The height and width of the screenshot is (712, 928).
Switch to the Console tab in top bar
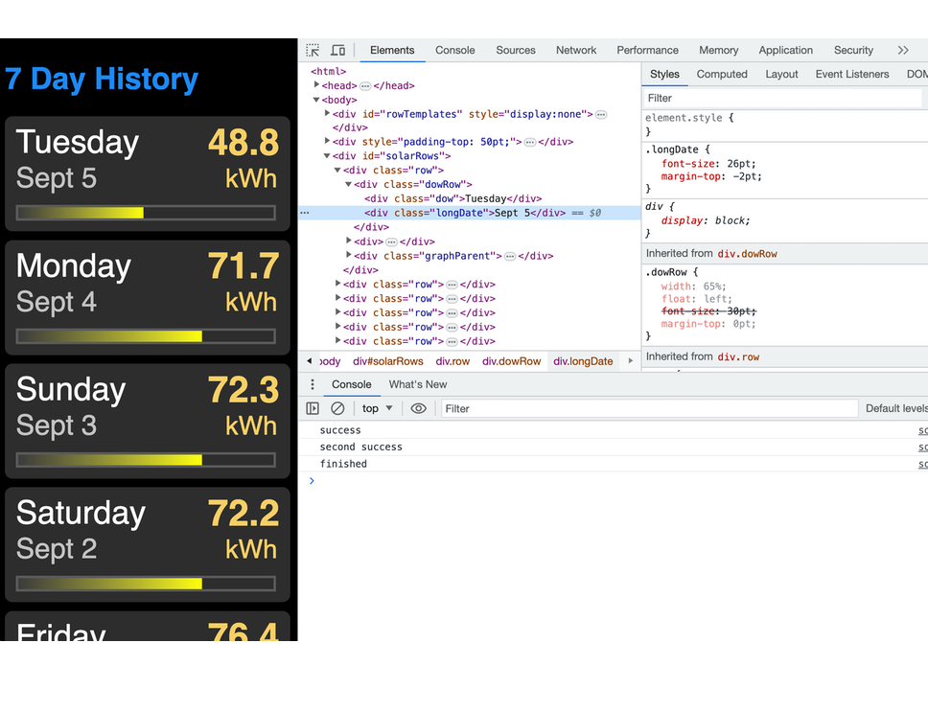[455, 50]
